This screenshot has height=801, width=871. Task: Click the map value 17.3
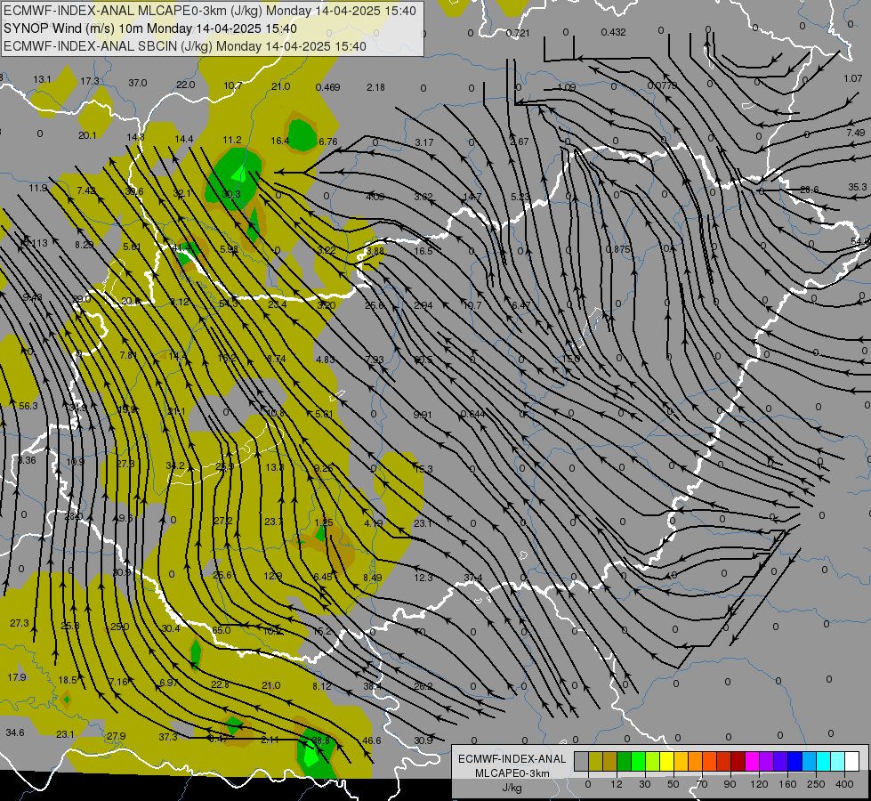[90, 81]
